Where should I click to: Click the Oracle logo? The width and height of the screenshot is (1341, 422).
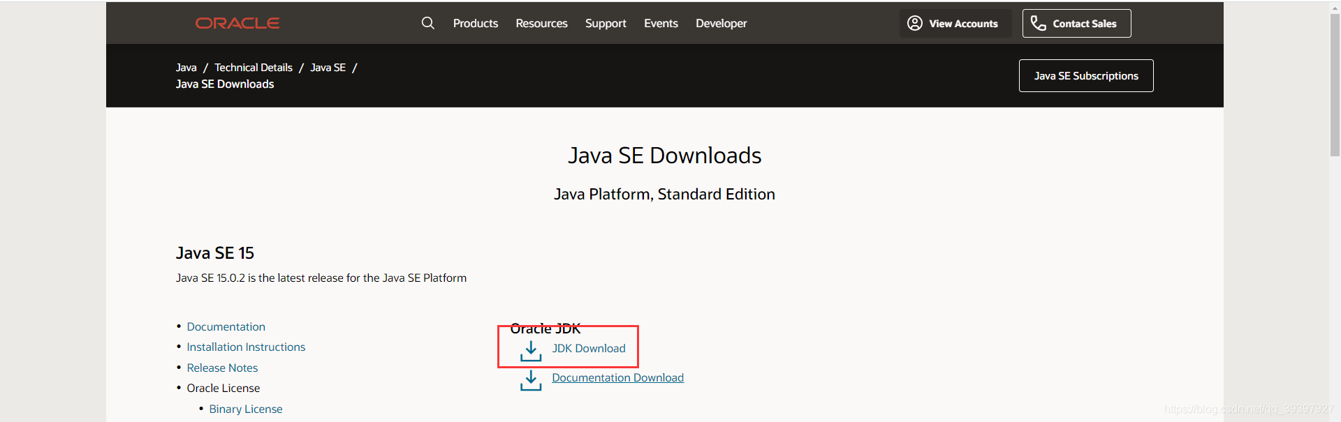[x=237, y=23]
